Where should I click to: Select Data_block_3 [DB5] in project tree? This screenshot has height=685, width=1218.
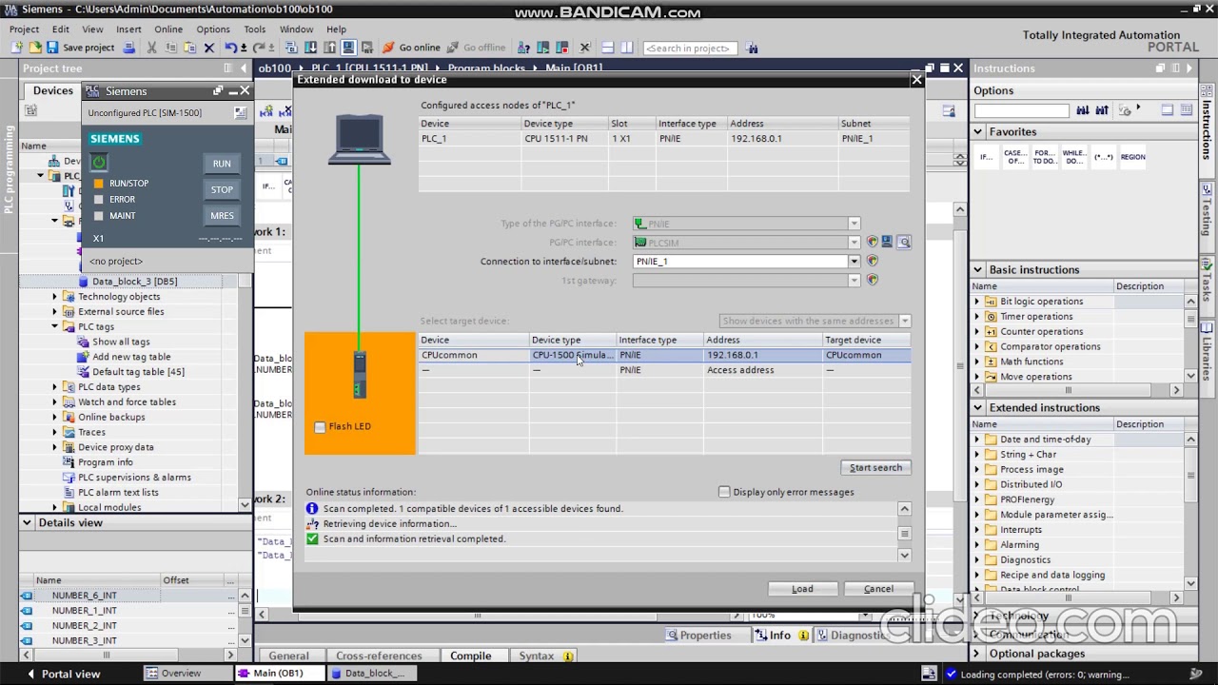point(133,282)
